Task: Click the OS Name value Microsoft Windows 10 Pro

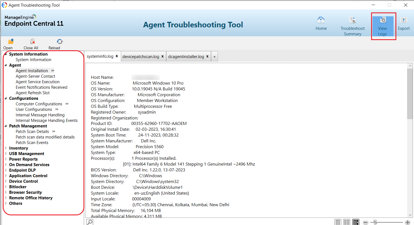Action: coord(158,83)
